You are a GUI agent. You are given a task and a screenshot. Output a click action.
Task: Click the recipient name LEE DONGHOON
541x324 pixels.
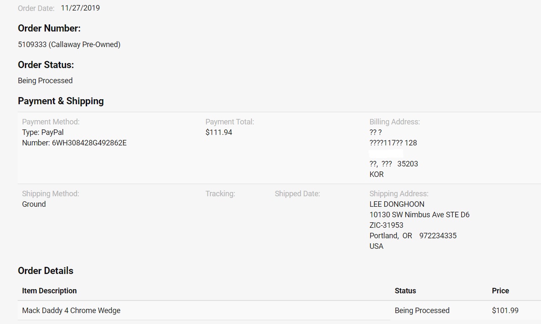(x=397, y=204)
